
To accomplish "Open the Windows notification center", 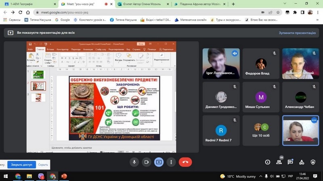I will point(315,176).
